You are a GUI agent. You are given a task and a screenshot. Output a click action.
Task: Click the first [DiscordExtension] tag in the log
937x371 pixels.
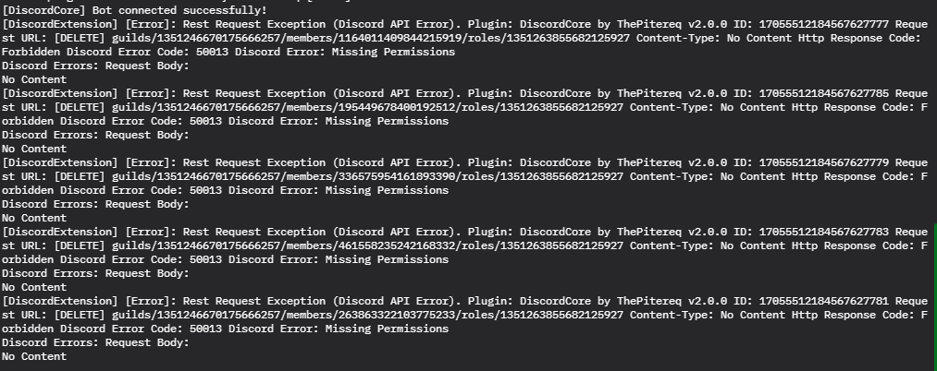[60, 24]
